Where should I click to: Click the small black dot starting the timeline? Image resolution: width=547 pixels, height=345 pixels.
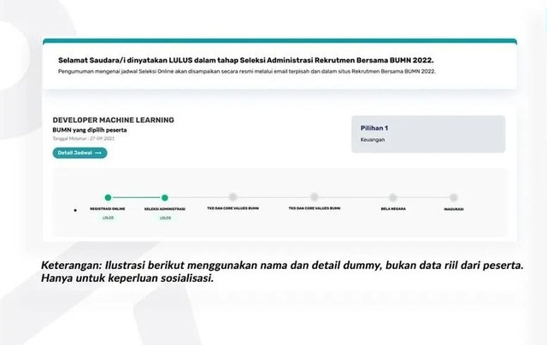pyautogui.click(x=75, y=209)
